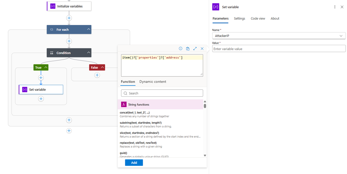
Task: Click the function list scroll down arrow
Action: [x=205, y=155]
